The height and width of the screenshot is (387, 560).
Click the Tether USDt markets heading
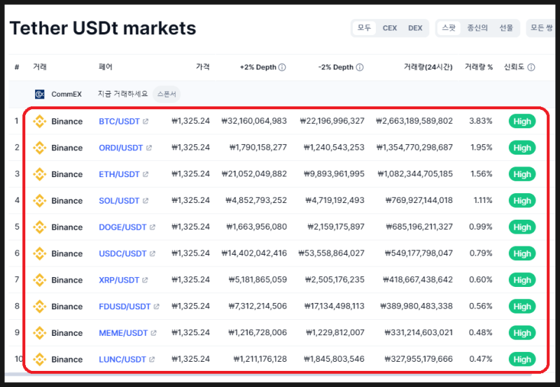(103, 28)
